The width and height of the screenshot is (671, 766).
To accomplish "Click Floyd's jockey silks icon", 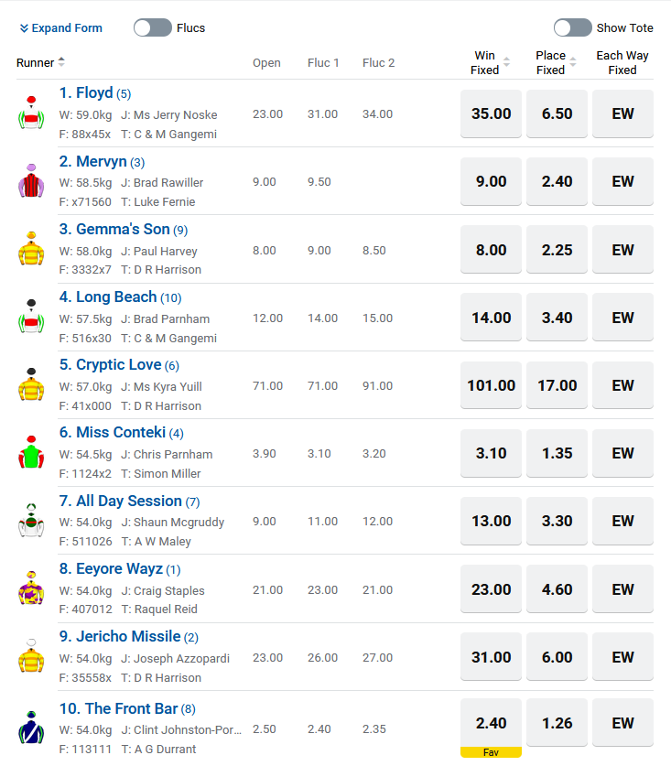I will tap(31, 113).
